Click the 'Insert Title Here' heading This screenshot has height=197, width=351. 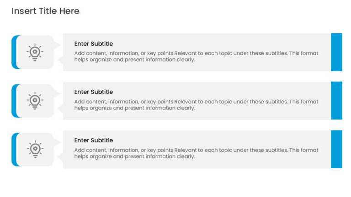pos(45,11)
